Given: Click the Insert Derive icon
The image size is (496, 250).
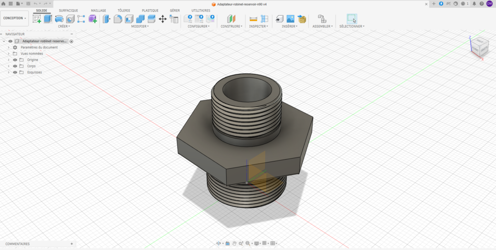Looking at the screenshot, I should pos(279,19).
